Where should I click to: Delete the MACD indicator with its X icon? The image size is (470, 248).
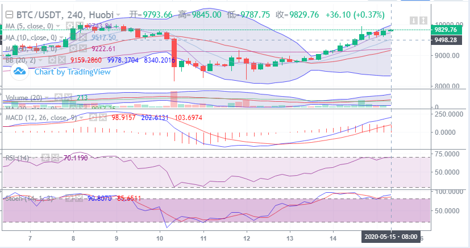pos(103,117)
